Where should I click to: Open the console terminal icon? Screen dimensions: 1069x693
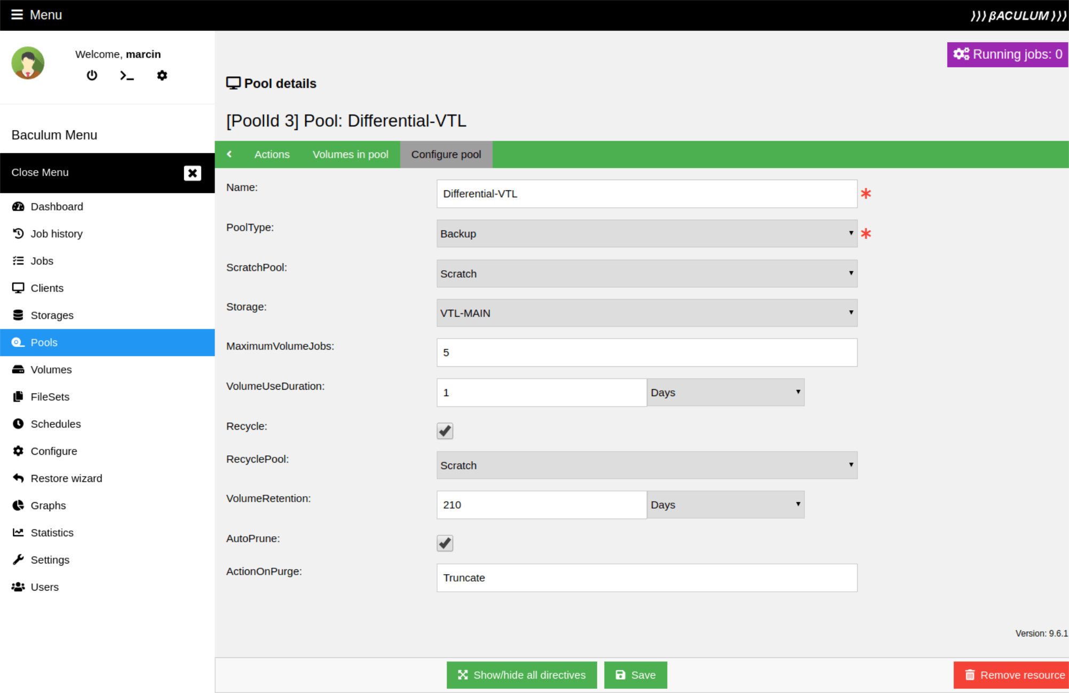point(127,76)
